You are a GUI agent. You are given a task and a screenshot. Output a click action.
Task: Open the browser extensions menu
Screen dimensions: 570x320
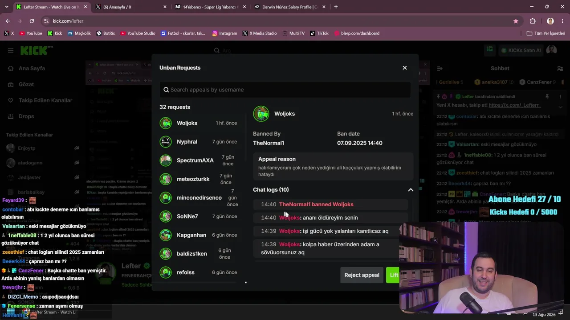point(533,21)
